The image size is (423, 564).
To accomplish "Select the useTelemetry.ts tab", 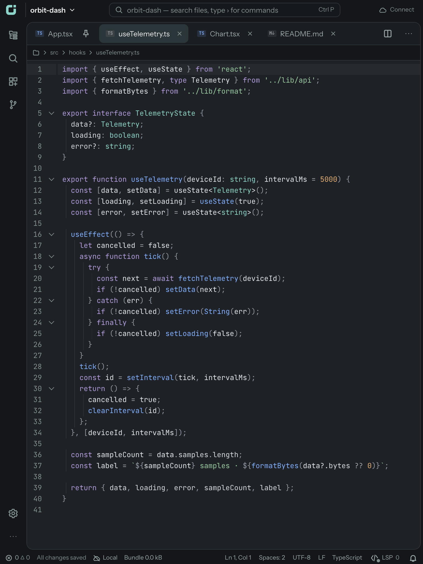I will (x=144, y=34).
